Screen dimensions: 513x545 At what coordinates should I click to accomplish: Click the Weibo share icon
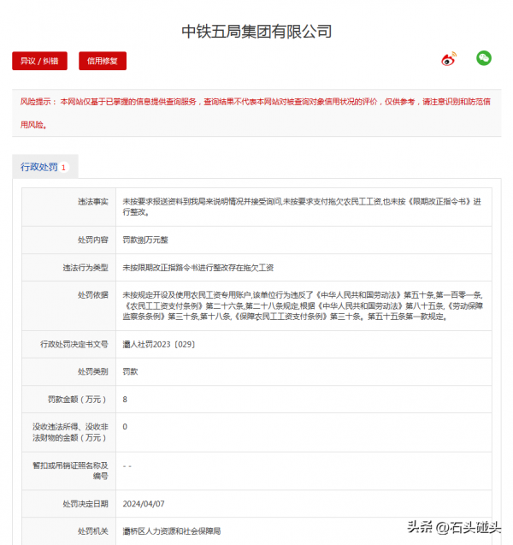click(449, 59)
